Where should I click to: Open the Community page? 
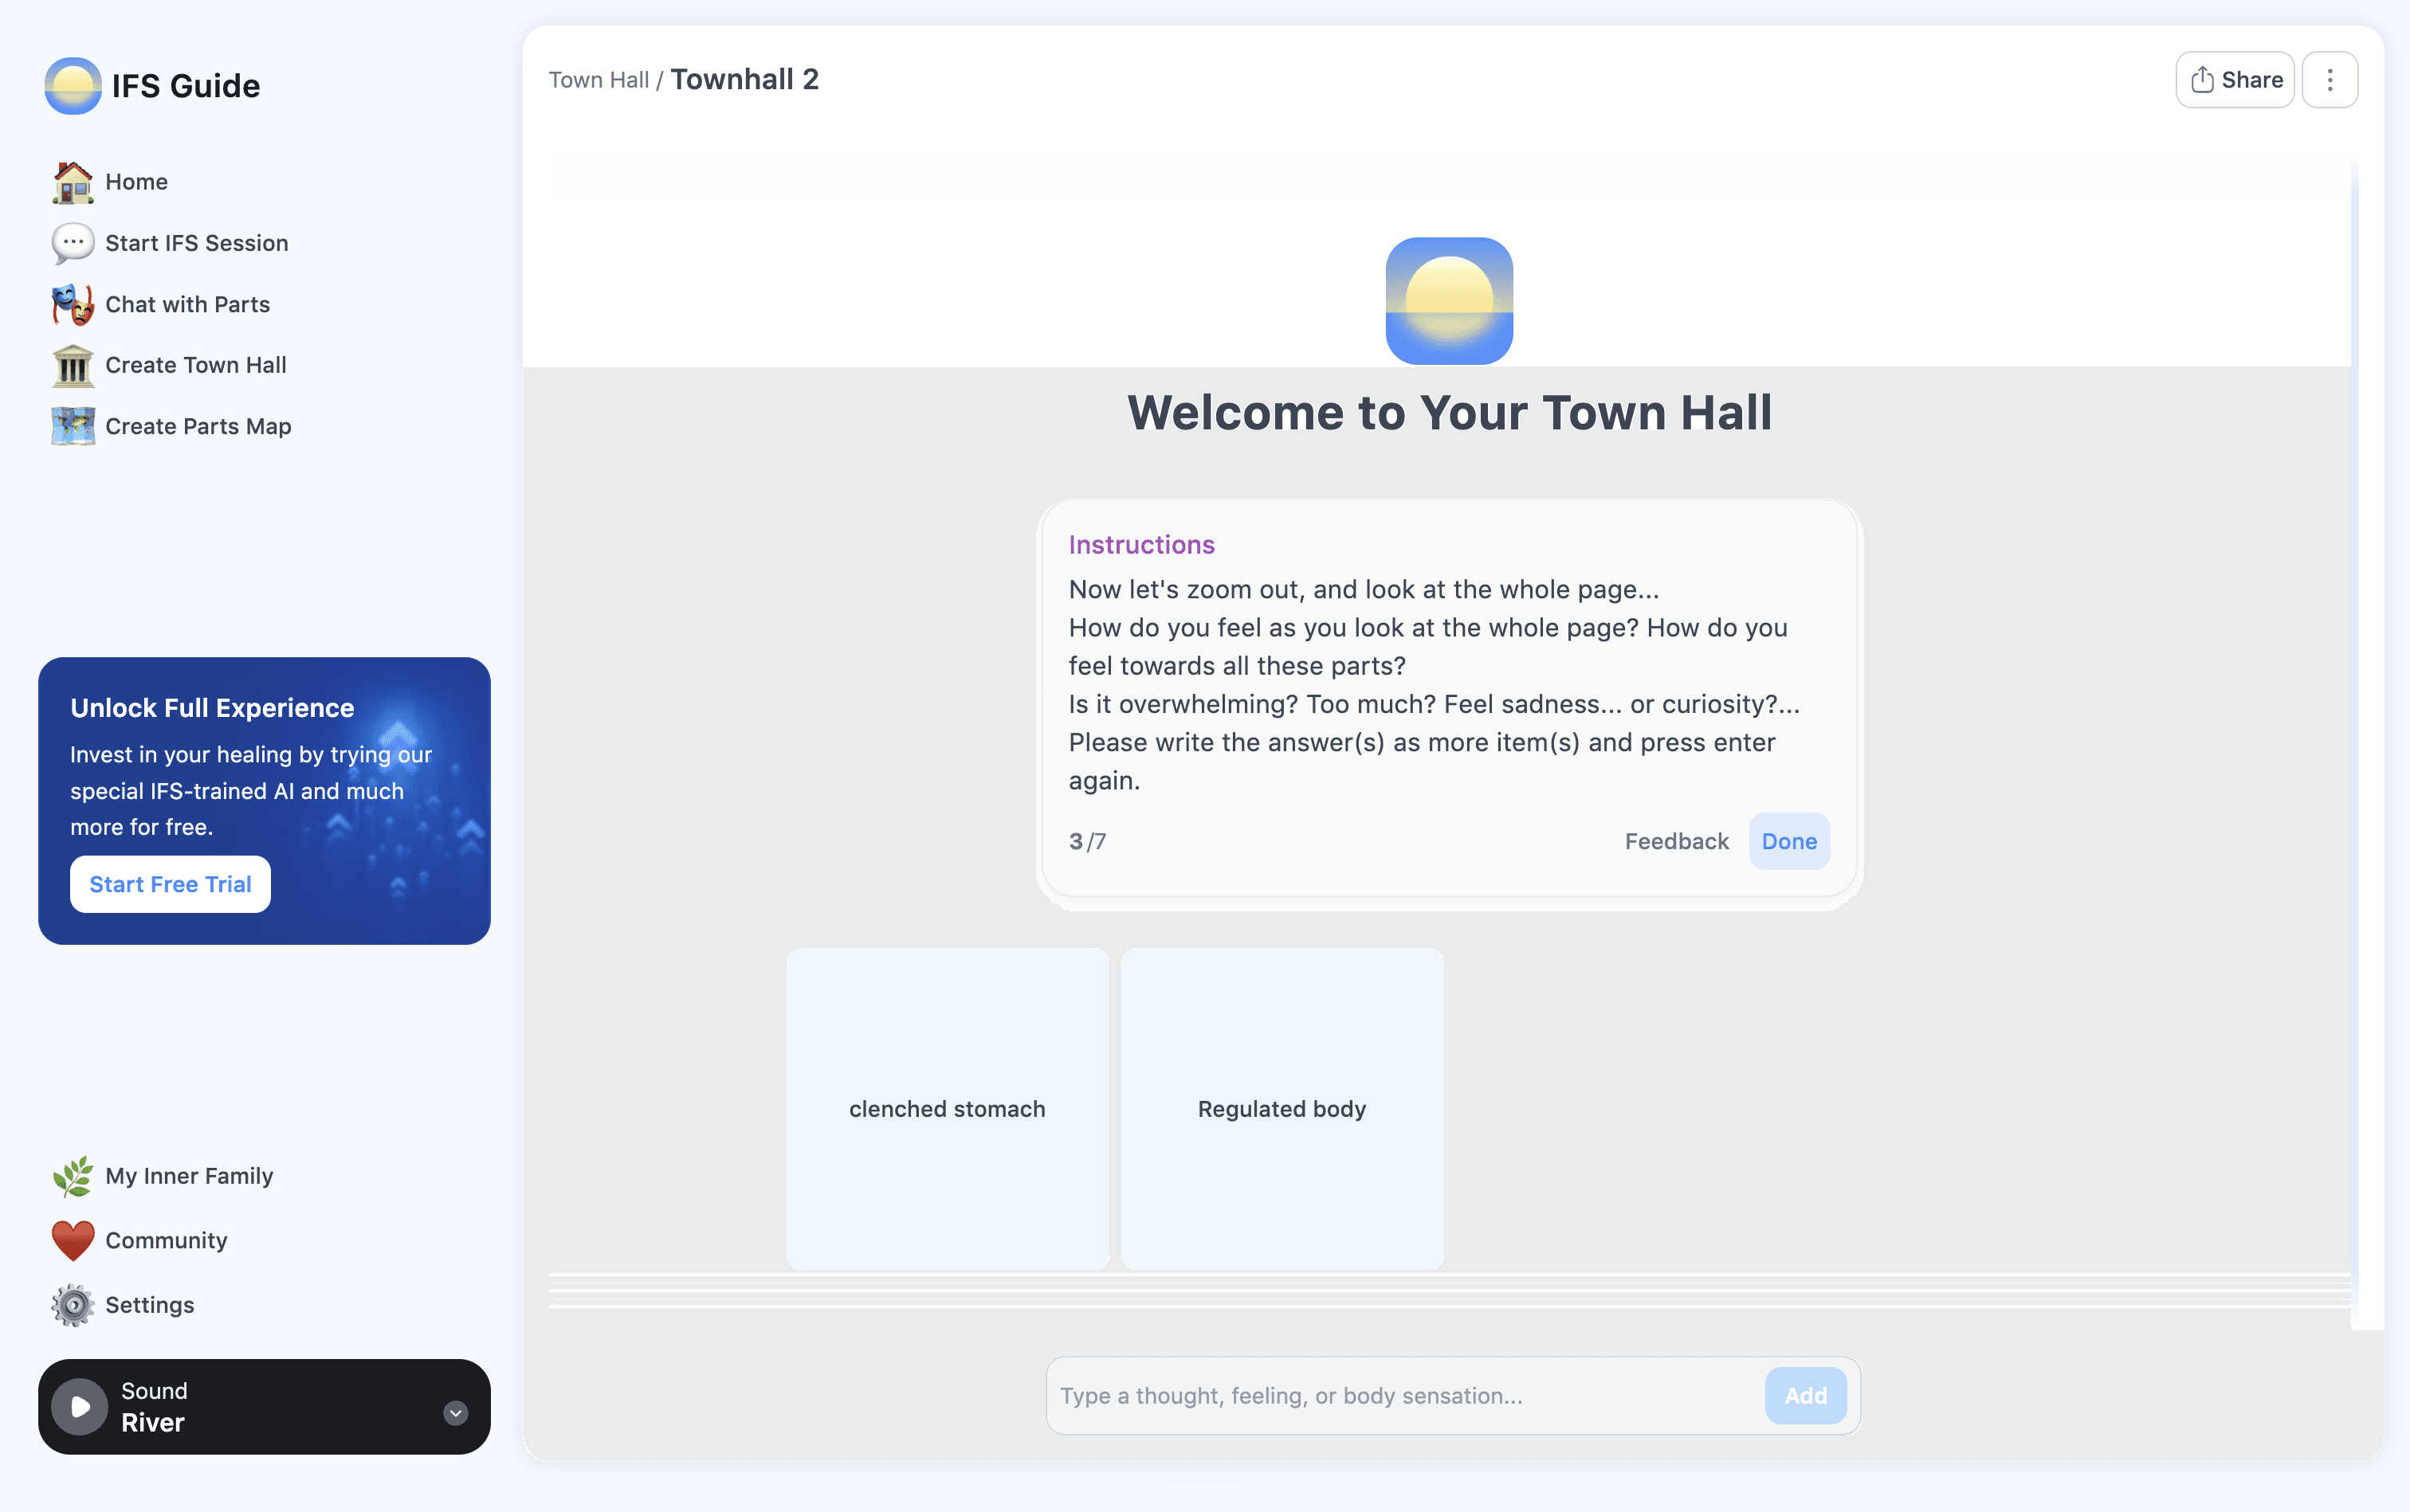(x=166, y=1240)
